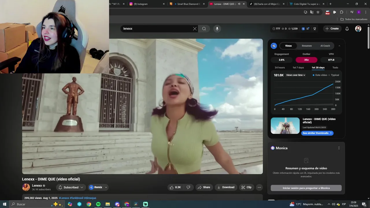Open the taskbar volume speaker icon
Viewport: 370px width, 208px height.
(334, 204)
